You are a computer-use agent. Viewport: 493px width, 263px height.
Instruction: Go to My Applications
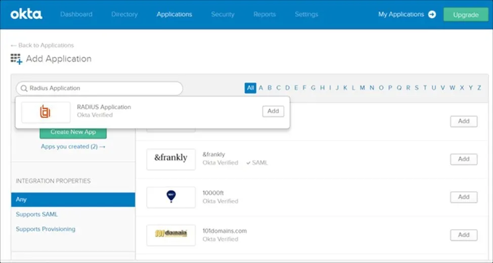pos(401,15)
